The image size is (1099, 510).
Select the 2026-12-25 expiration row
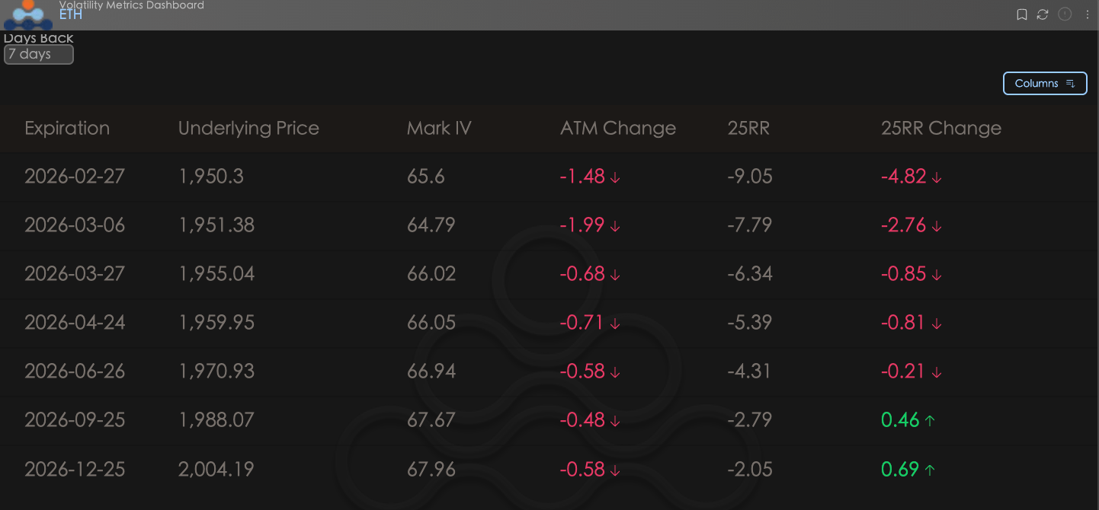coord(74,469)
